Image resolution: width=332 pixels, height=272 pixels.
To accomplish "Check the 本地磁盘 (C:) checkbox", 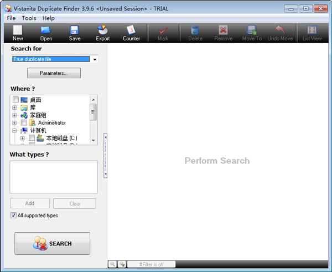I will 32,138.
